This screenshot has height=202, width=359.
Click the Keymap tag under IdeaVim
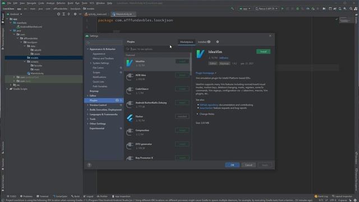(x=224, y=63)
